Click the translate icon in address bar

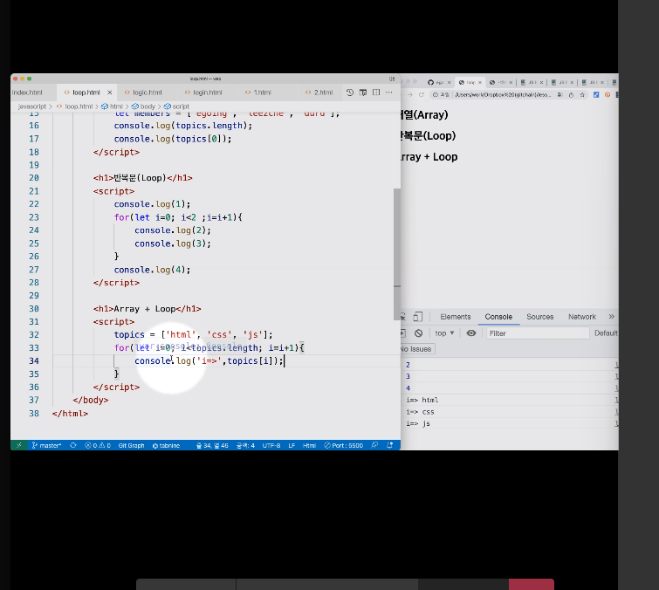point(560,95)
